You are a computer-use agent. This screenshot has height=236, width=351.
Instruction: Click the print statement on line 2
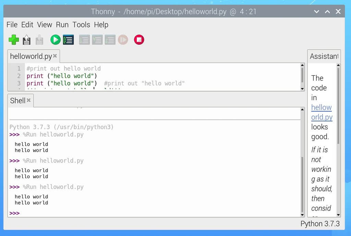click(62, 76)
